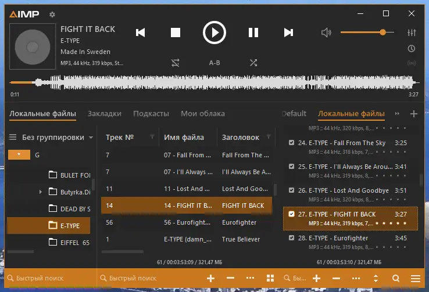
Task: Click middle Быстрый поиск search field
Action: [150, 278]
